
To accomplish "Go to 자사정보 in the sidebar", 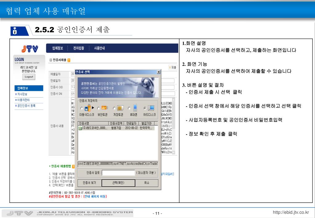I will pos(22,94).
